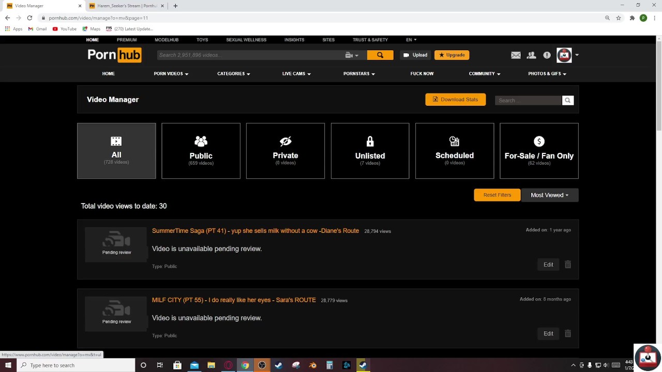Expand the Pornstars nav menu
662x372 pixels.
[359, 74]
